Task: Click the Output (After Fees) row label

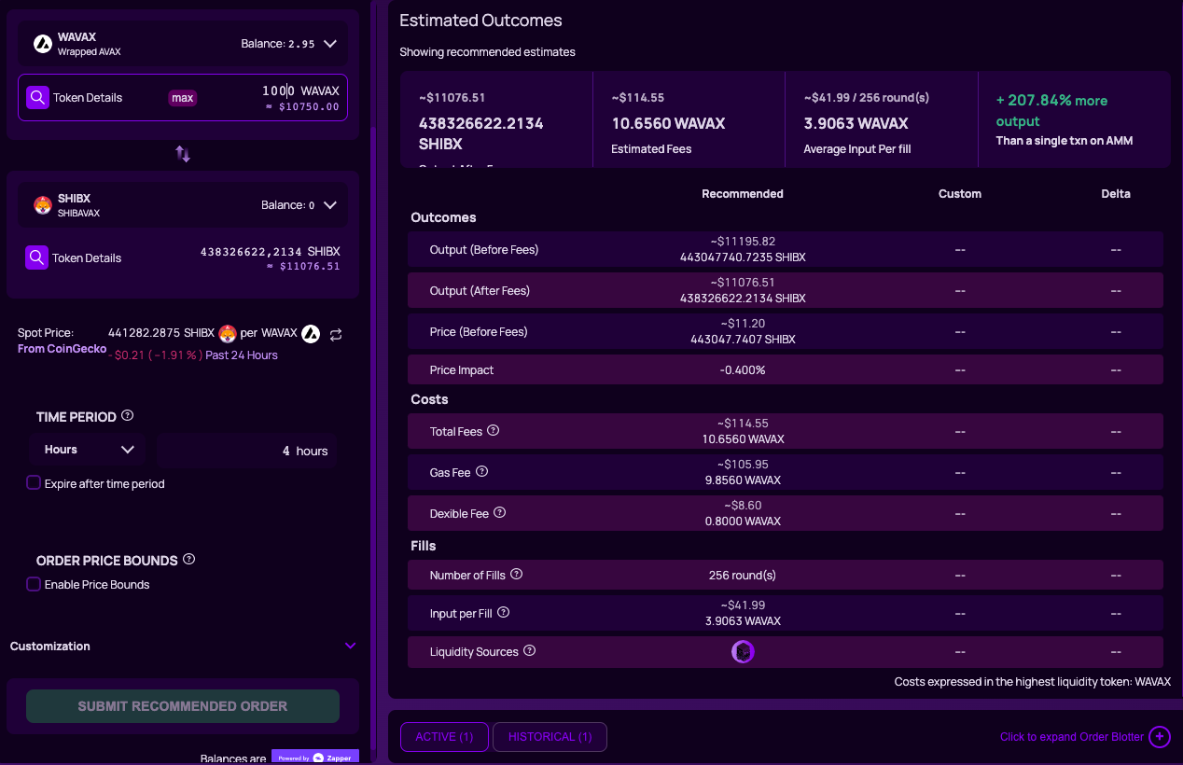Action: 480,291
